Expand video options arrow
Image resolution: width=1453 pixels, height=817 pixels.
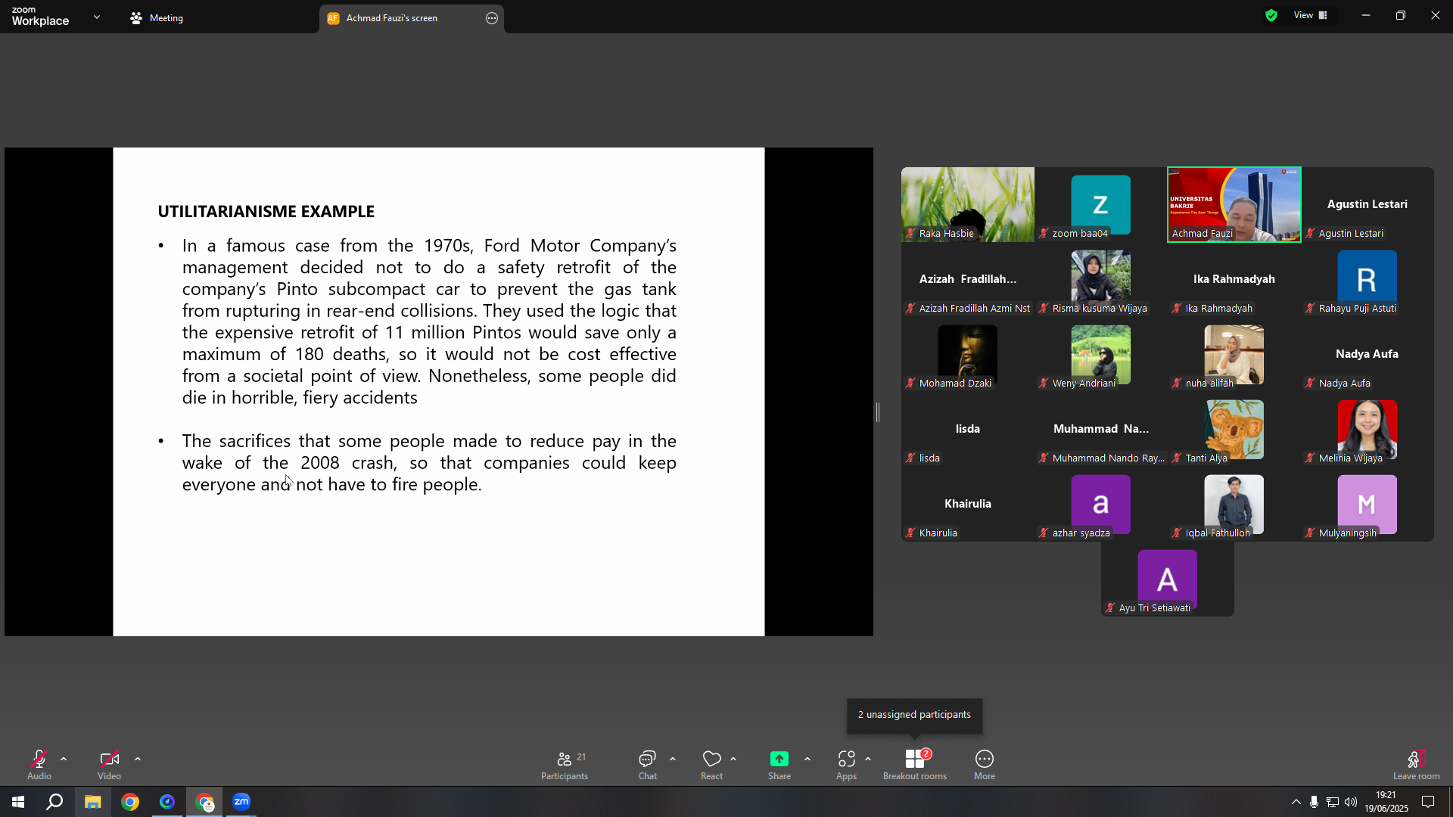pos(138,759)
